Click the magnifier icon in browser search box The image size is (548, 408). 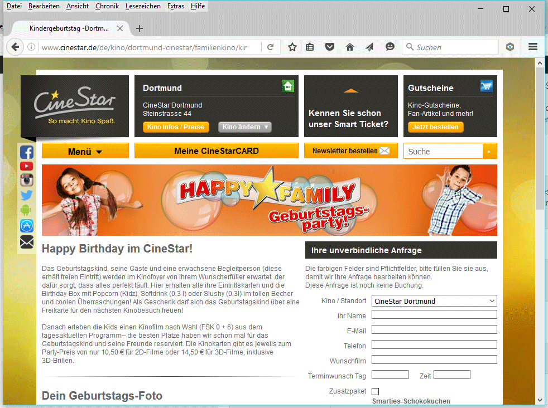point(410,47)
